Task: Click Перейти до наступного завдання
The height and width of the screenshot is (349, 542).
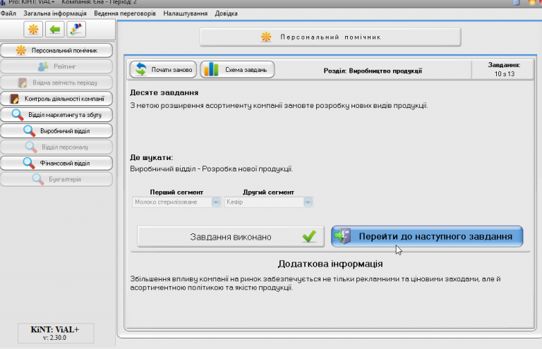Action: point(427,236)
